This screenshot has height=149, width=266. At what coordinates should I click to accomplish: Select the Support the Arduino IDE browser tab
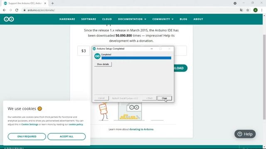25,3
